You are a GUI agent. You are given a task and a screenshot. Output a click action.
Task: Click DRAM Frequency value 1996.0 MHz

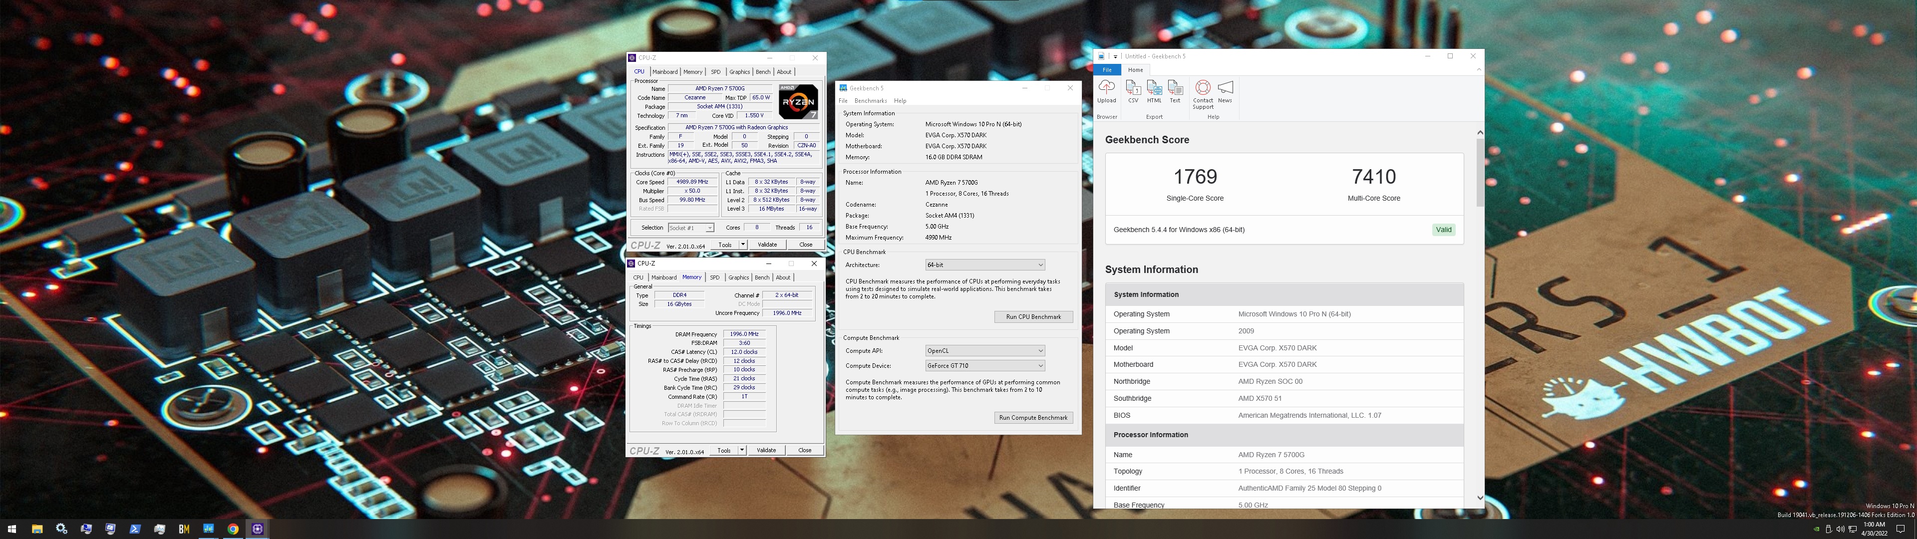click(744, 334)
